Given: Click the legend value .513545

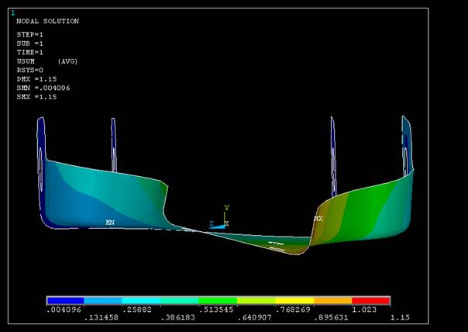Looking at the screenshot, I should (216, 310).
